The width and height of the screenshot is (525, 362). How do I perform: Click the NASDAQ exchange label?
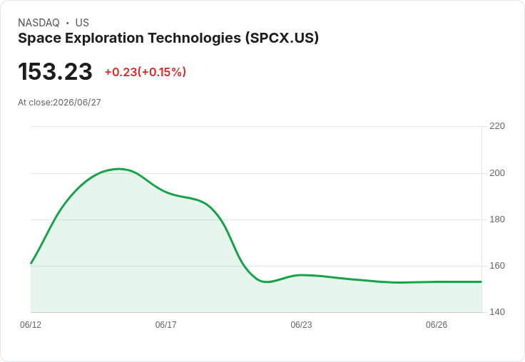pos(39,22)
